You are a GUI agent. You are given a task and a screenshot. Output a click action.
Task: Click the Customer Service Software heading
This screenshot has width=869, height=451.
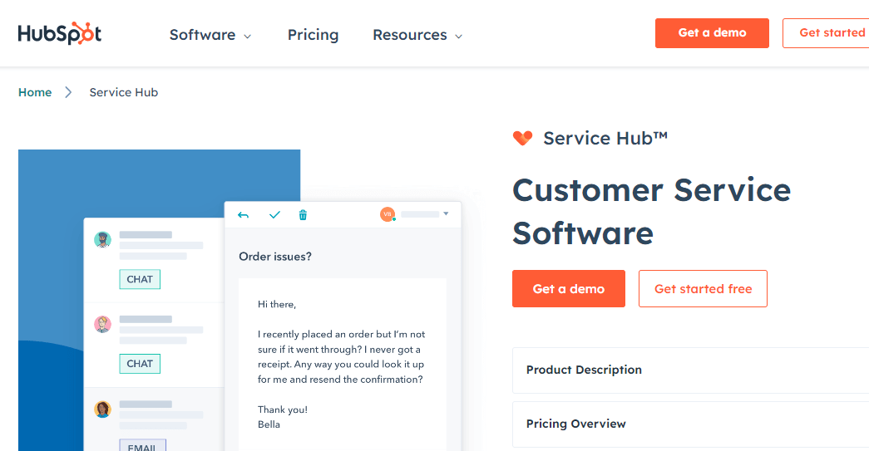tap(652, 212)
